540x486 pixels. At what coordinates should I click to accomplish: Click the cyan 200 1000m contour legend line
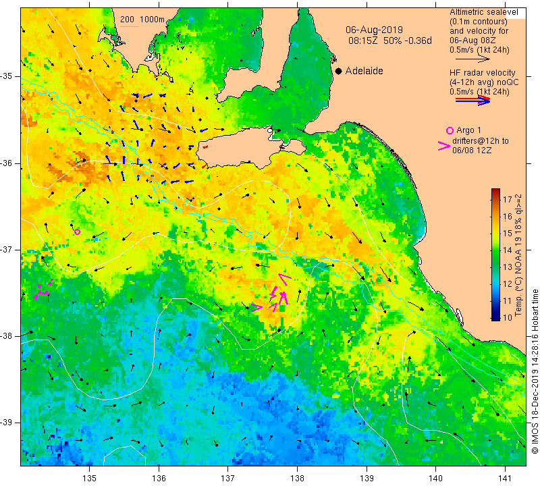(x=130, y=26)
